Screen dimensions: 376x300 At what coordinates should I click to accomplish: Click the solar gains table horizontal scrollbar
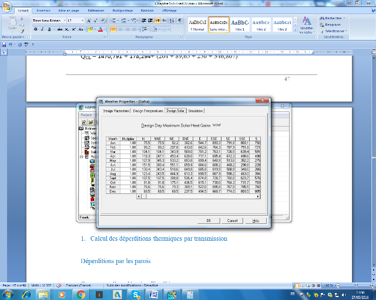197,196
